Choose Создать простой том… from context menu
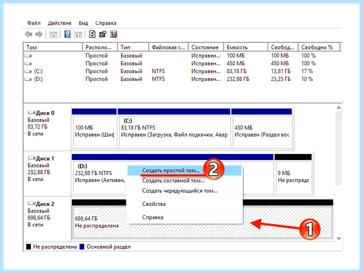The image size is (363, 273). tap(185, 170)
